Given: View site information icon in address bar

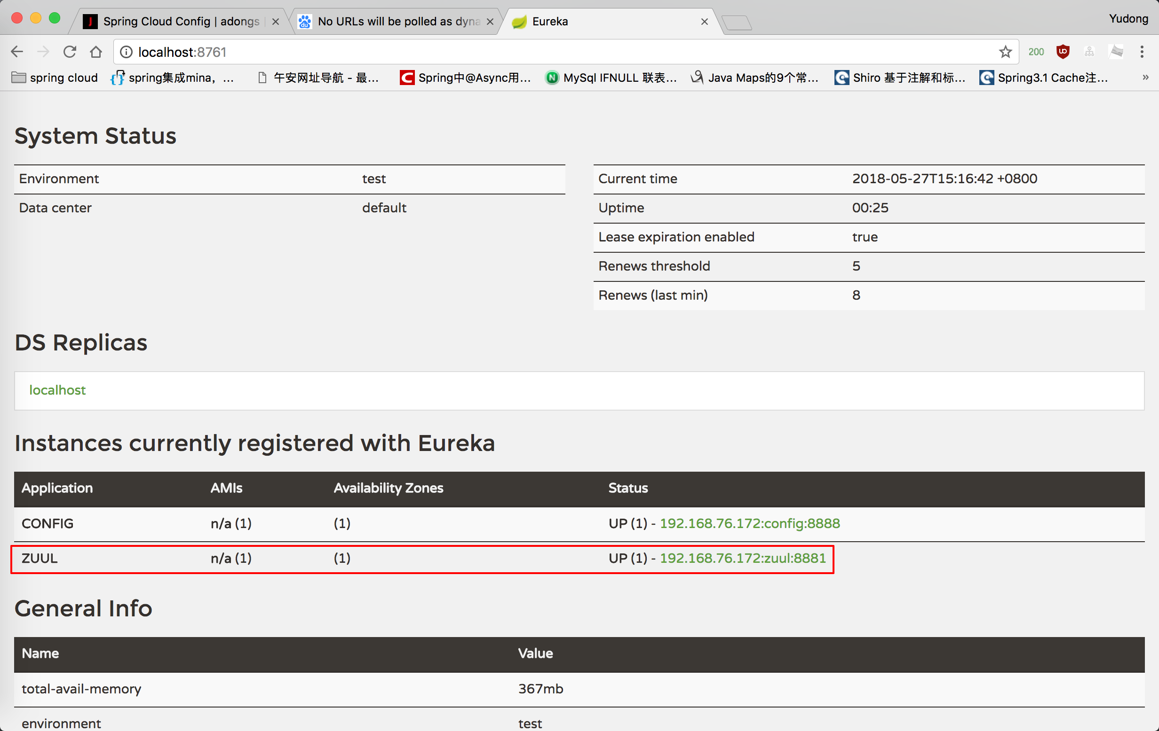Looking at the screenshot, I should tap(126, 52).
